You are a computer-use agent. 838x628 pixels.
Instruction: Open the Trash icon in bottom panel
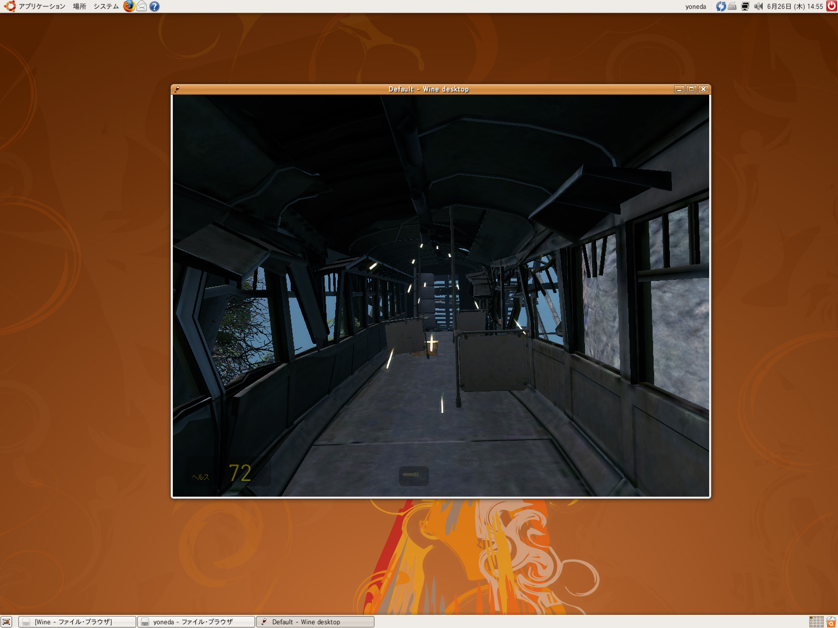point(831,622)
